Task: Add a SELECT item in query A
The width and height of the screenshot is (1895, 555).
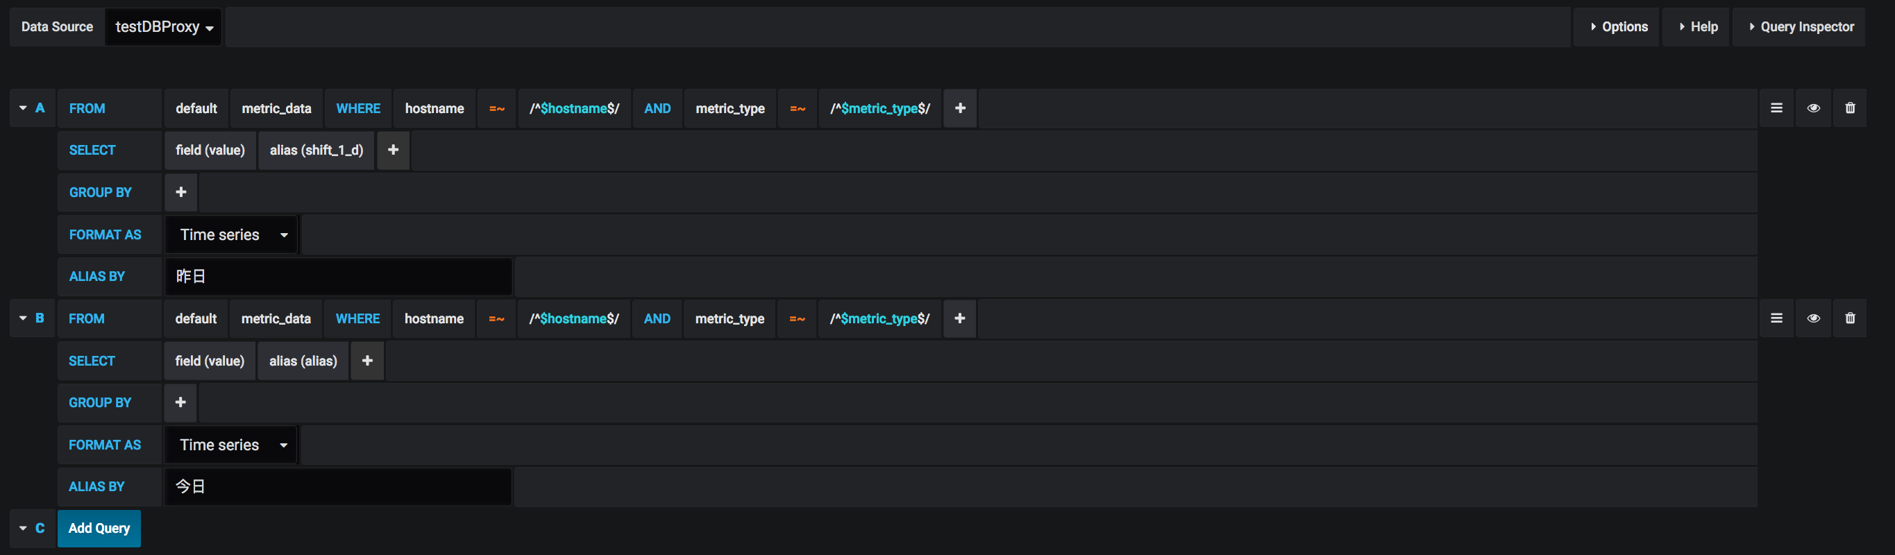Action: (394, 150)
